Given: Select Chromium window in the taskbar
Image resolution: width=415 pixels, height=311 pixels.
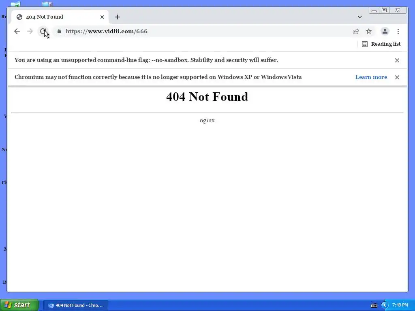Looking at the screenshot, I should pos(76,305).
